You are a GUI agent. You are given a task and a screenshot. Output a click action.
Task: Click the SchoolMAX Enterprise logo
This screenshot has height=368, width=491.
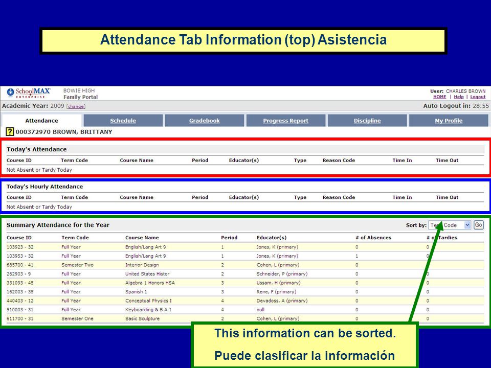tap(29, 93)
